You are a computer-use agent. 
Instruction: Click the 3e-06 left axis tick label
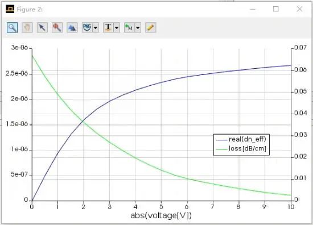click(19, 48)
